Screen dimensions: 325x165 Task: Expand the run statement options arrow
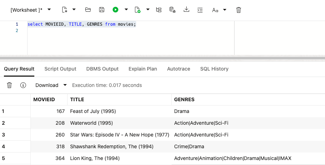point(126,10)
